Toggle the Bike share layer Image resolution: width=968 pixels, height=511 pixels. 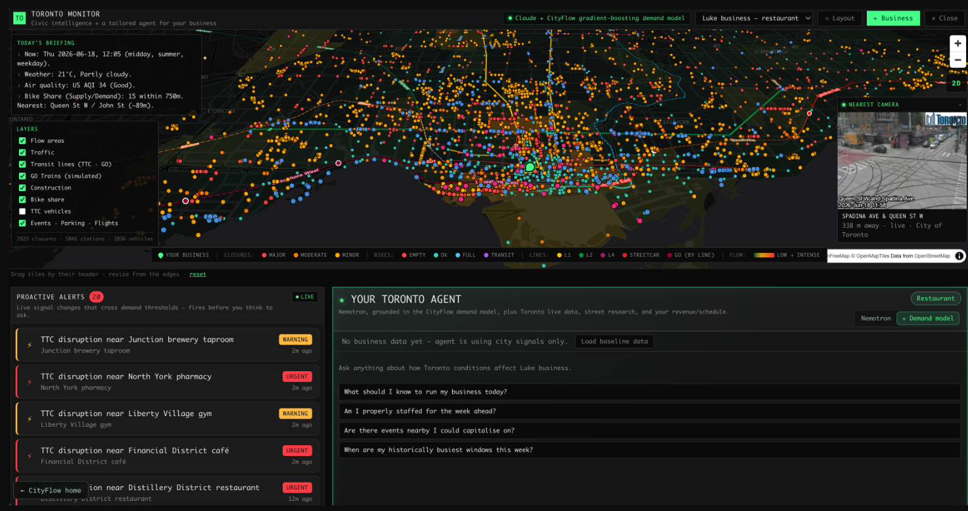point(23,199)
